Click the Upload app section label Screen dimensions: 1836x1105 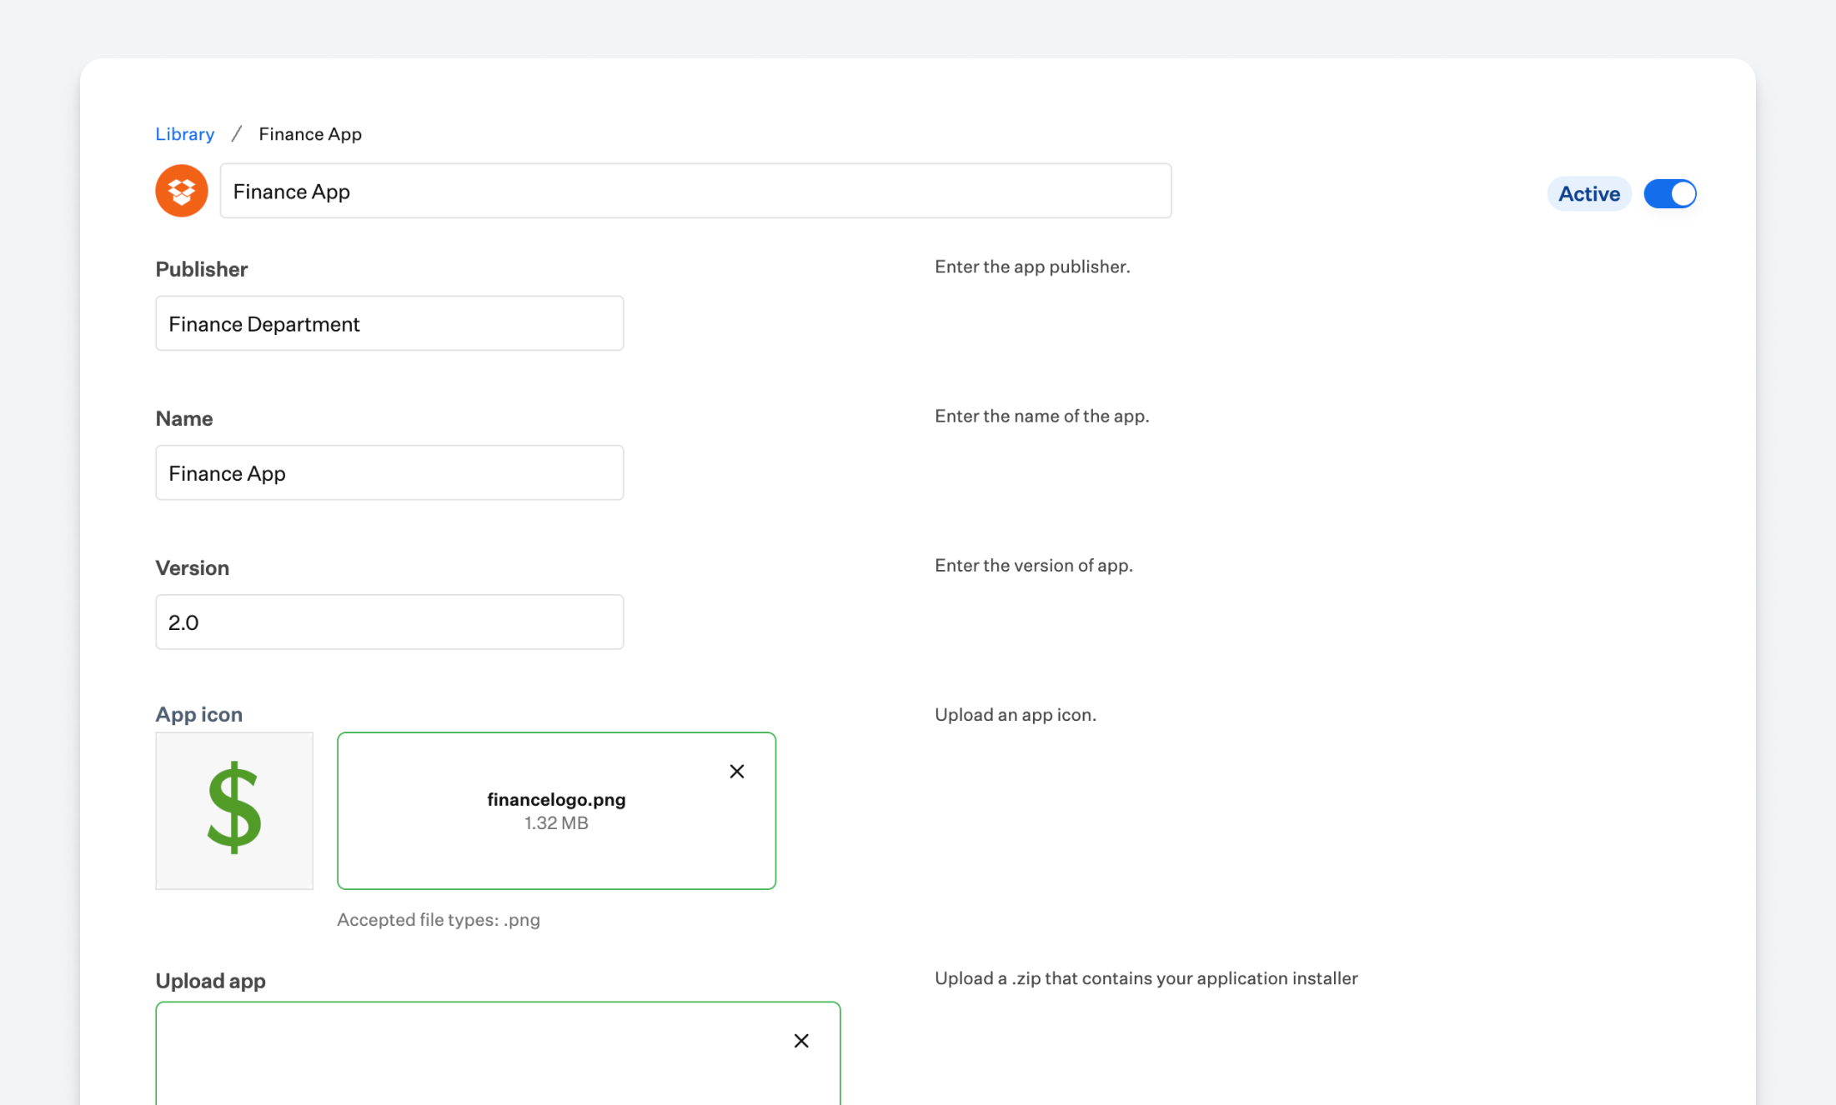pyautogui.click(x=210, y=981)
